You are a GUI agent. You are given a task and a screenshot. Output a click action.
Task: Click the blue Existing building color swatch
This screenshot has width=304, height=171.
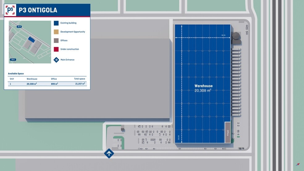(56, 23)
